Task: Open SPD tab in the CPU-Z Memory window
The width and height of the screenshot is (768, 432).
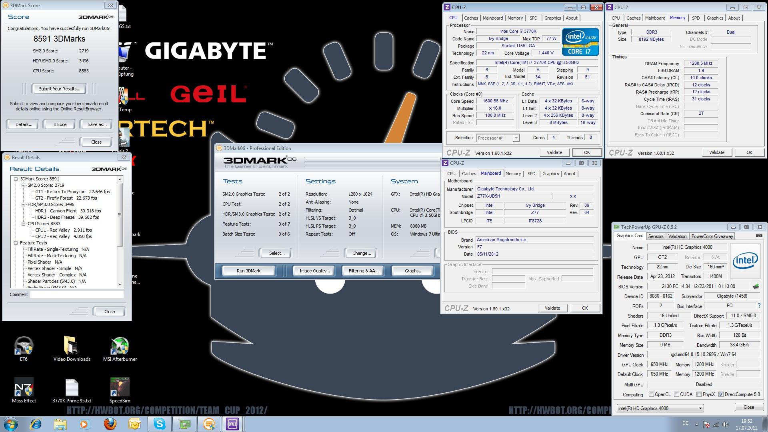Action: point(696,18)
